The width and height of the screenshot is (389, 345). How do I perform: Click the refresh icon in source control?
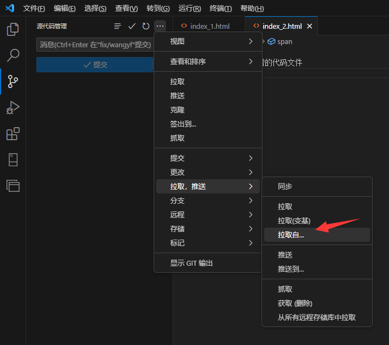(x=146, y=26)
